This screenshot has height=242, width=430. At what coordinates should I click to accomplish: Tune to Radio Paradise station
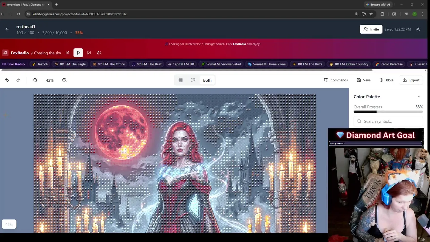[389, 64]
